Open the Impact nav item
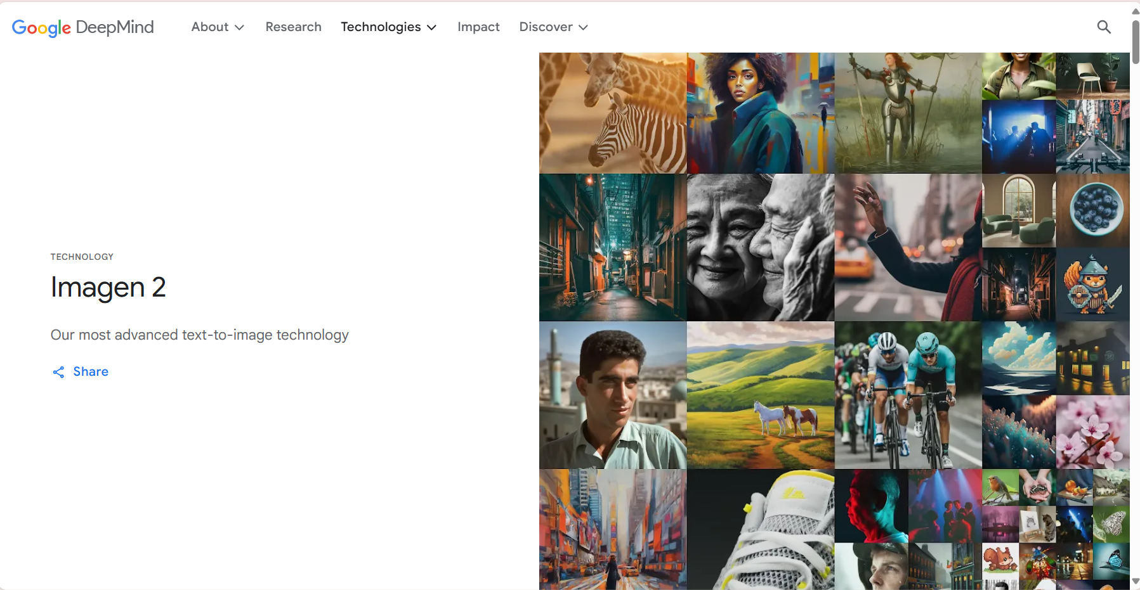Image resolution: width=1140 pixels, height=590 pixels. [478, 27]
